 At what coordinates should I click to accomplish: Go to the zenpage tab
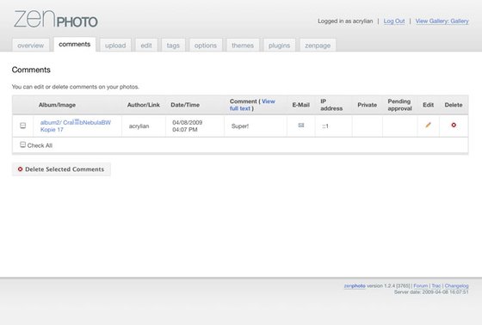click(x=318, y=46)
